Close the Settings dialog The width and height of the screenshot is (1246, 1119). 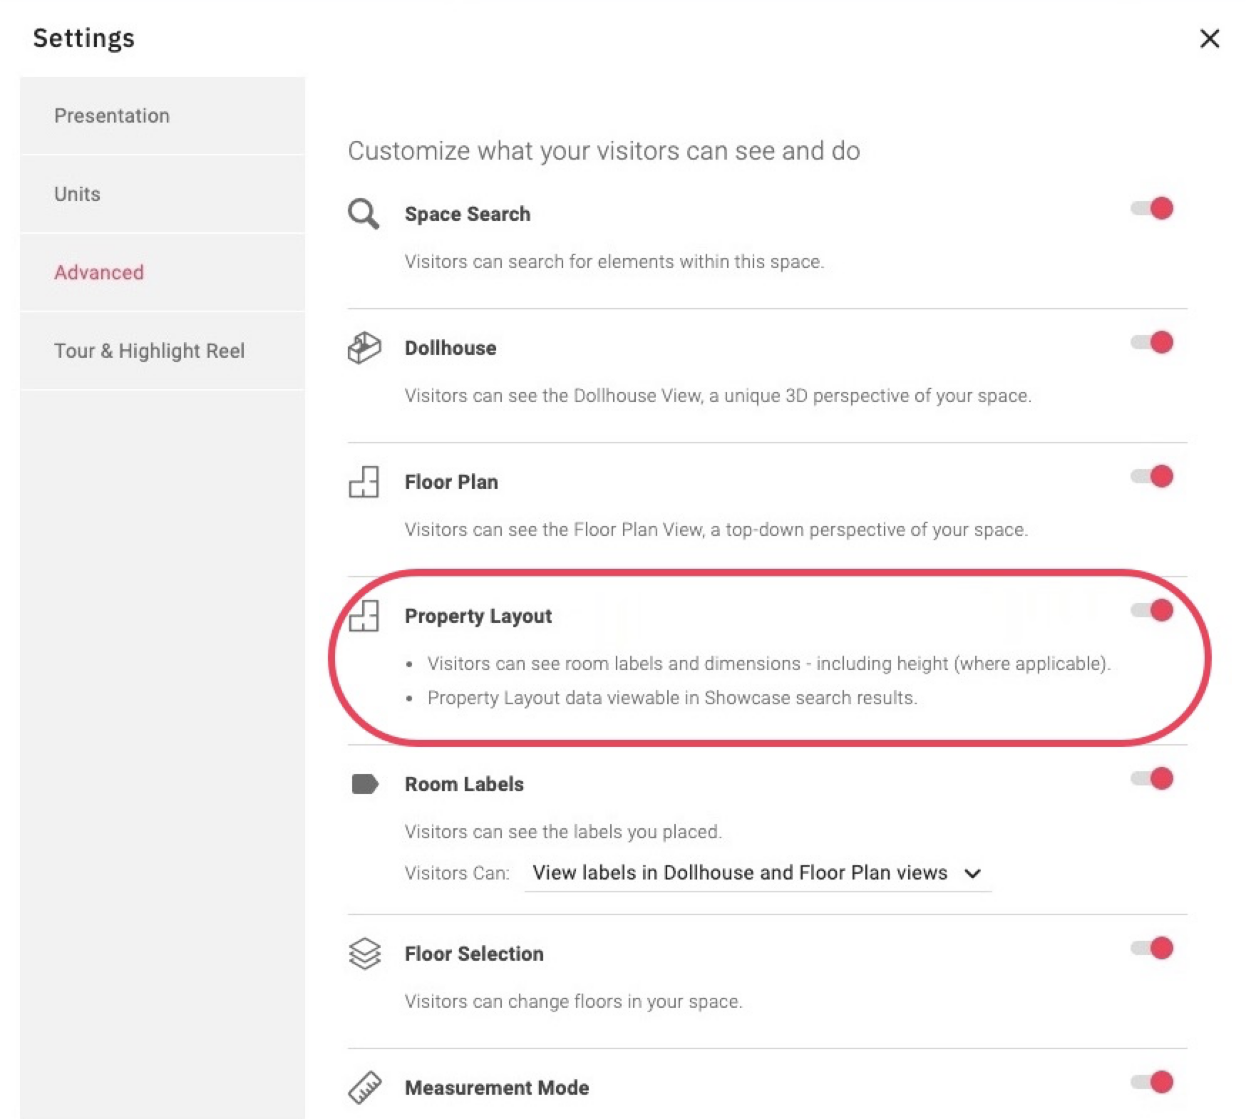(x=1210, y=38)
